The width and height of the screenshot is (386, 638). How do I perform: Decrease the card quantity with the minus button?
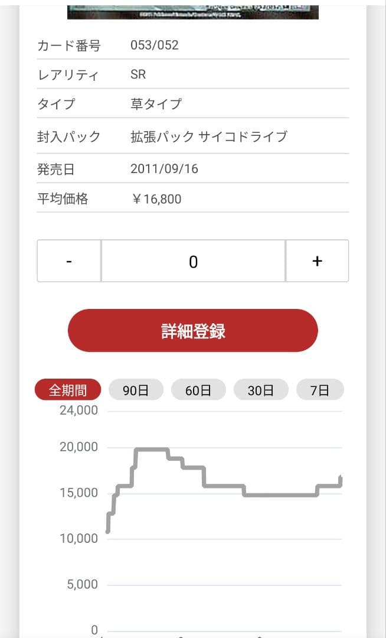pyautogui.click(x=69, y=261)
